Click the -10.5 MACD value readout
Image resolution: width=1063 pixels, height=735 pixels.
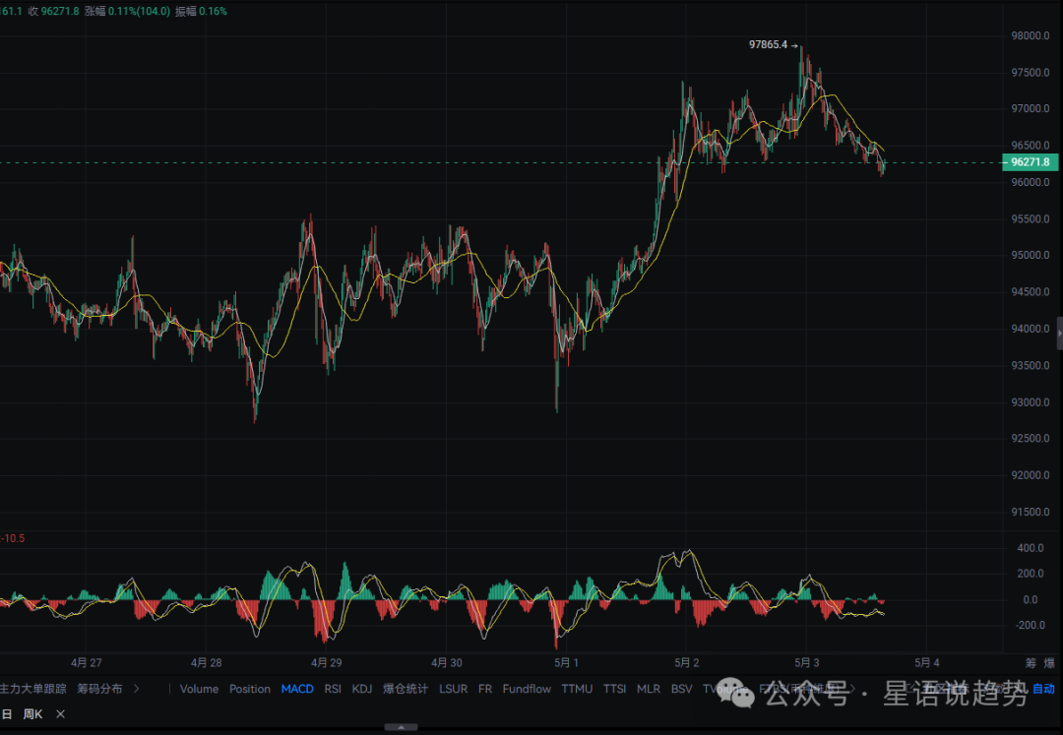12,538
